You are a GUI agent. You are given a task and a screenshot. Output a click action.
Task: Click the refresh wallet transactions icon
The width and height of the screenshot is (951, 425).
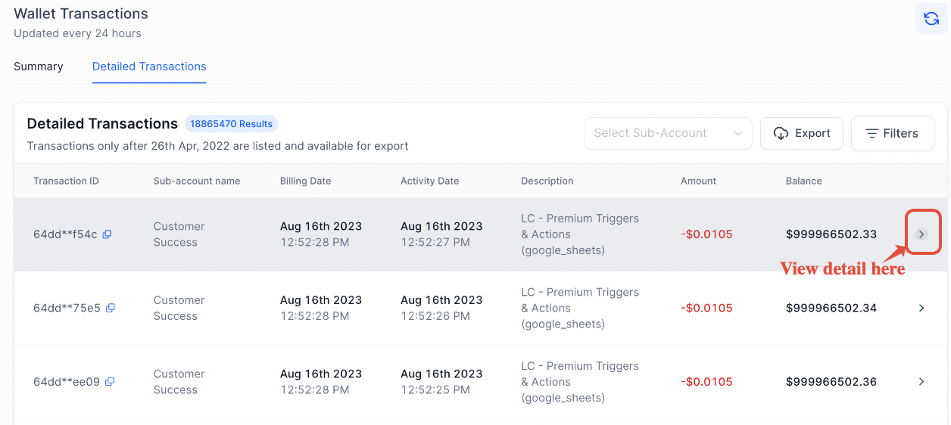pos(931,19)
